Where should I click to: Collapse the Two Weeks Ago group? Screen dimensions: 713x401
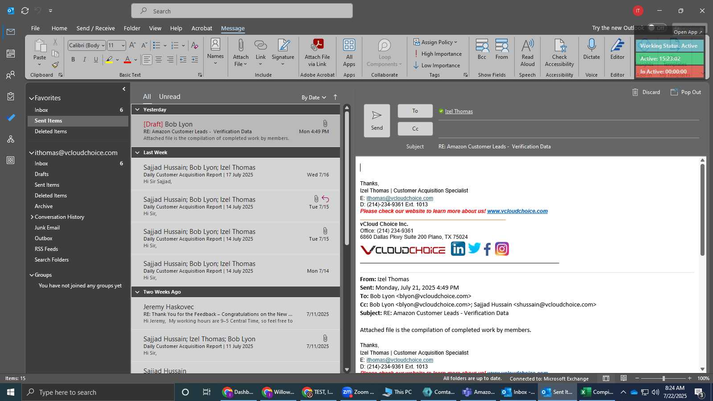[x=137, y=292]
